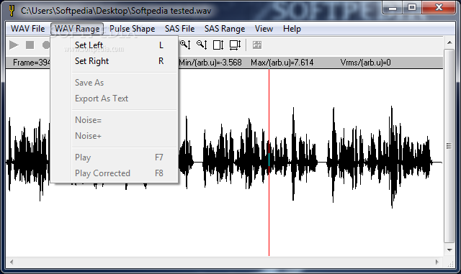Close the open WAV Range menu
Screen dimensions: 461x274
click(x=77, y=29)
